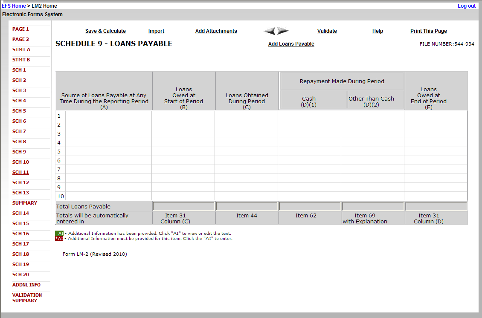Open the Import link

(x=156, y=31)
